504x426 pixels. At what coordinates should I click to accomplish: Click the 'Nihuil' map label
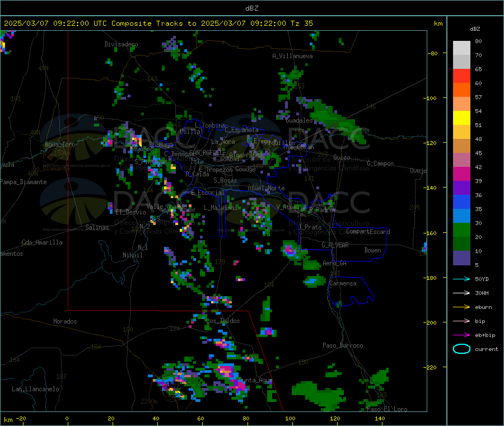pyautogui.click(x=133, y=255)
